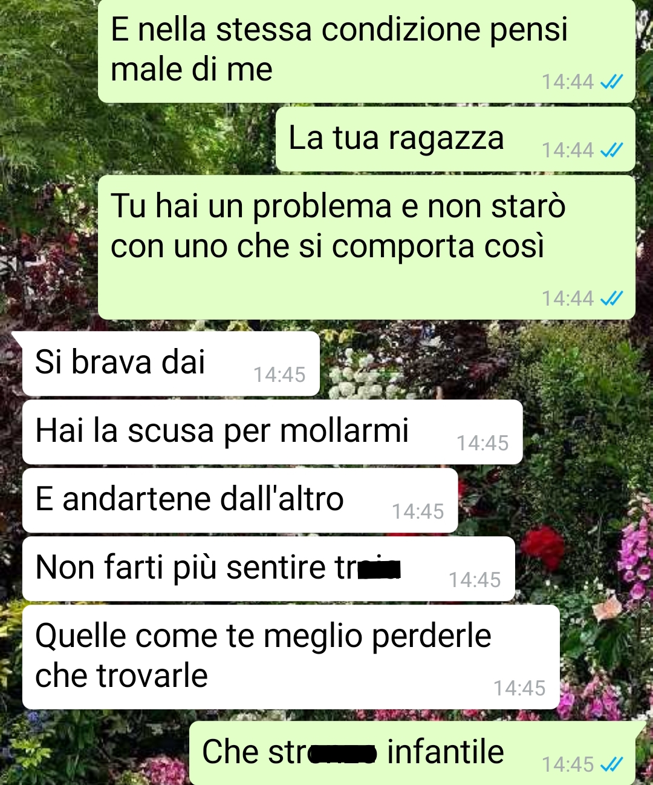653x785 pixels.
Task: Select the 'Tu hai un problema' message
Action: pos(366,247)
